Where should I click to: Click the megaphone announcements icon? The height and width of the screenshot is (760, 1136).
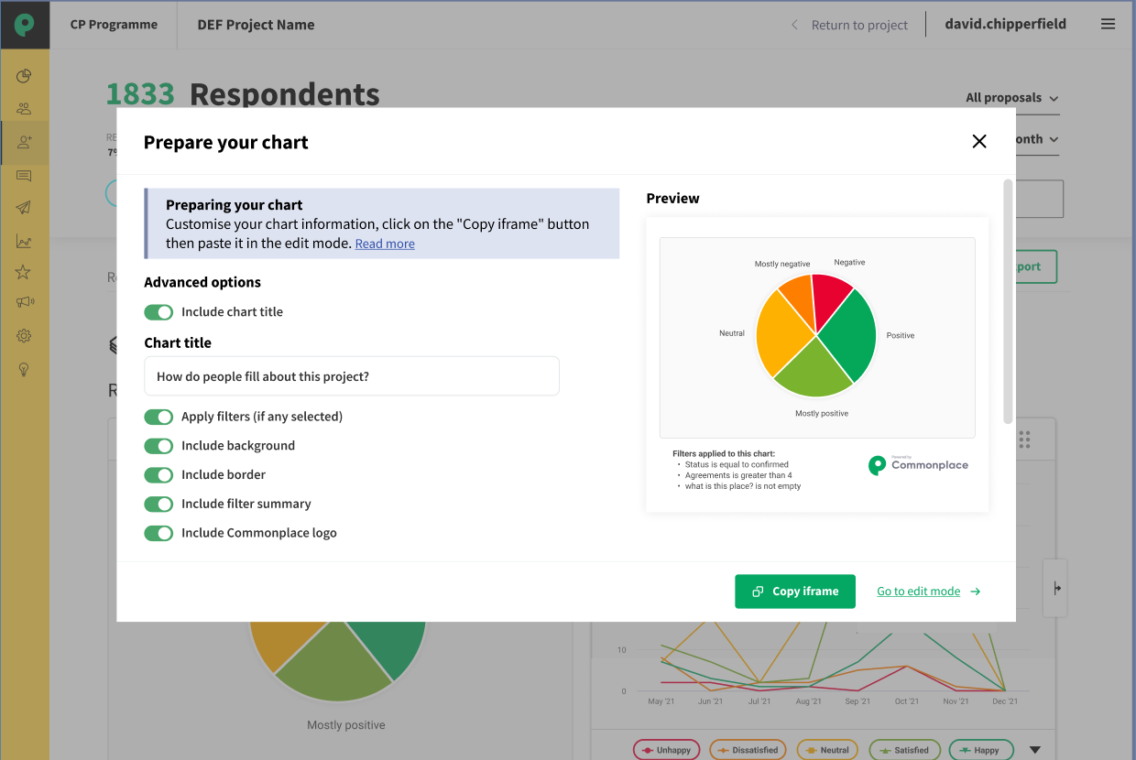[25, 301]
